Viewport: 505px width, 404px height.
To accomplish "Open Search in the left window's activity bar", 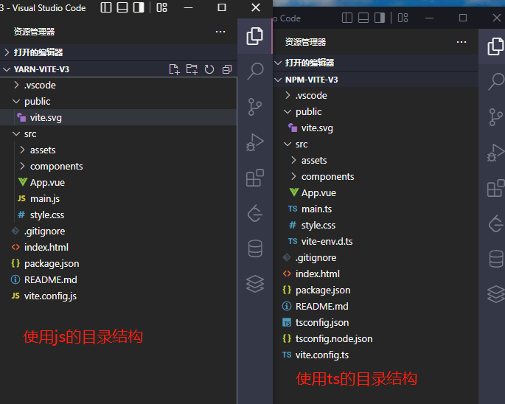I will tap(255, 71).
